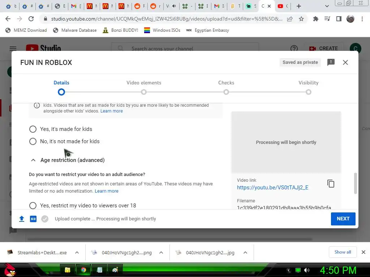Screen dimensions: 370x277
Task: Close the downloads bar
Action: point(363,252)
